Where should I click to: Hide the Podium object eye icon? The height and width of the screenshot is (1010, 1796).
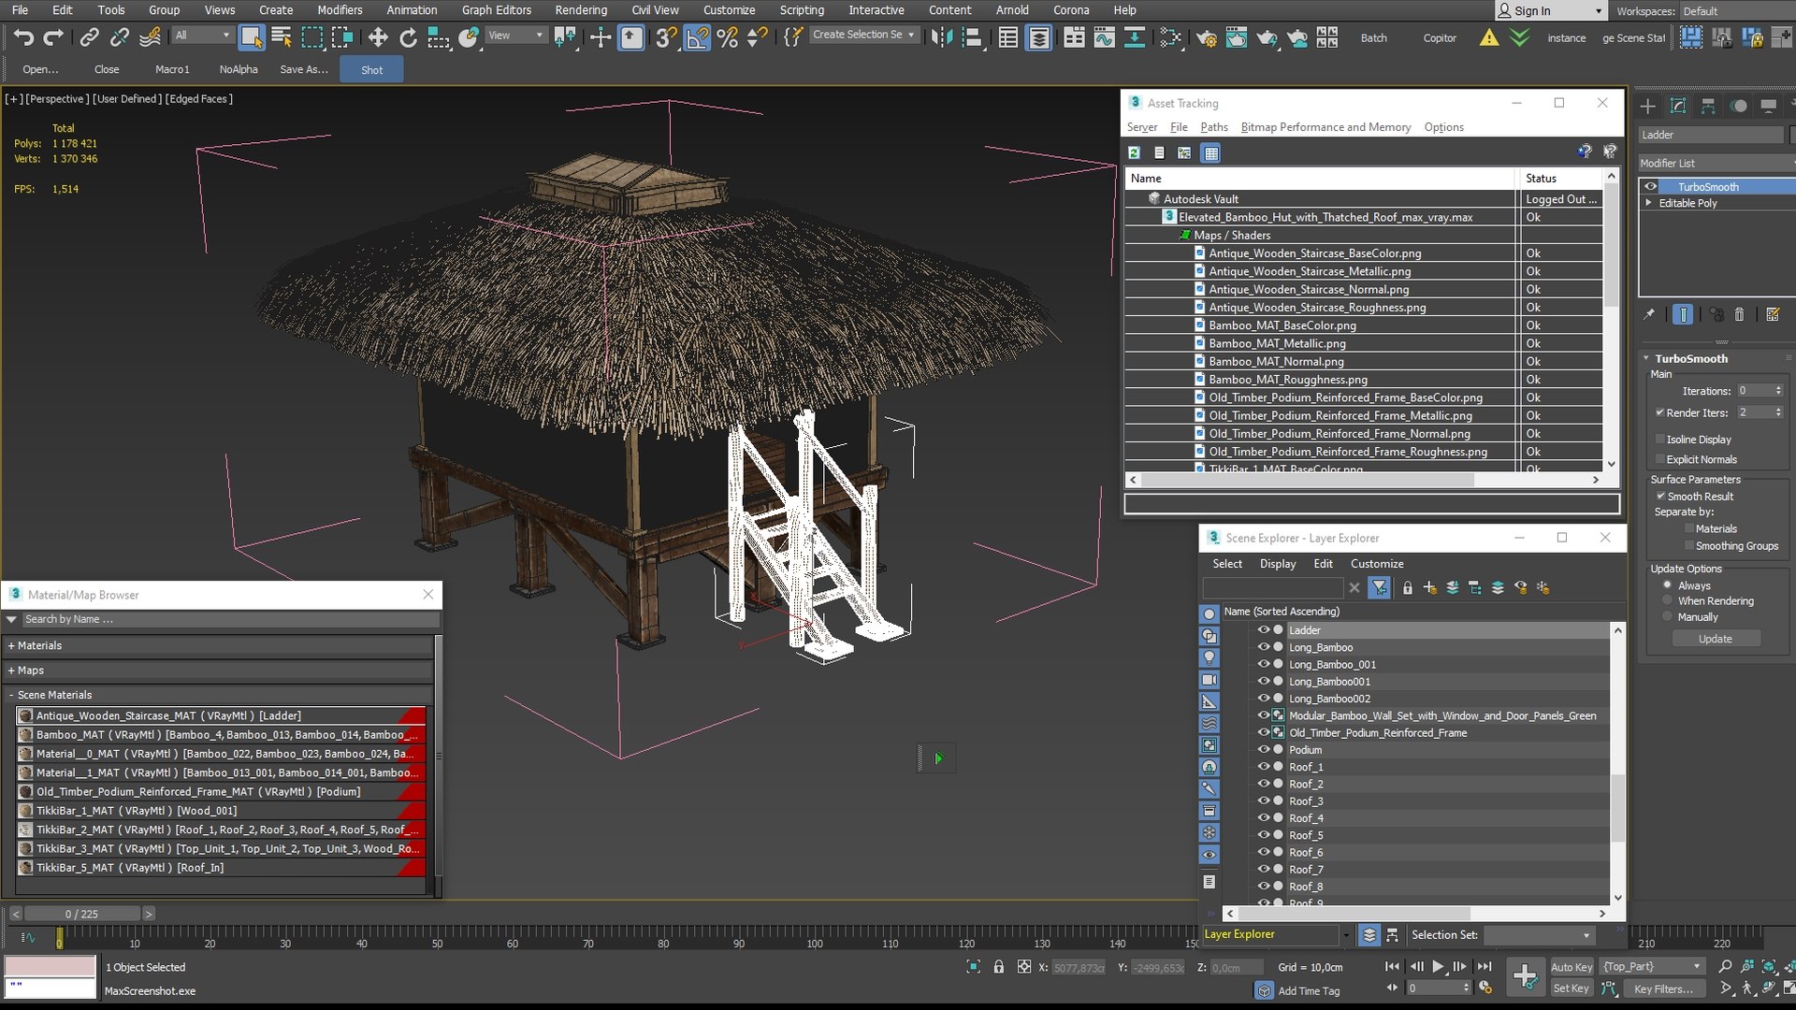pos(1263,749)
